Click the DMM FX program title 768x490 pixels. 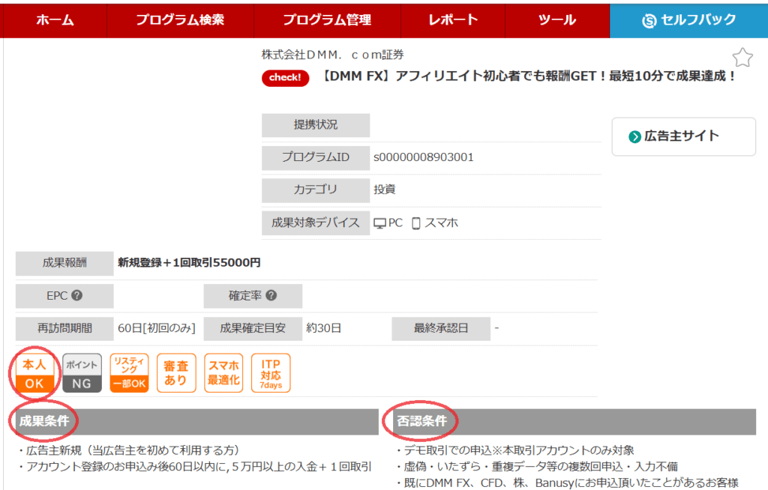(529, 76)
